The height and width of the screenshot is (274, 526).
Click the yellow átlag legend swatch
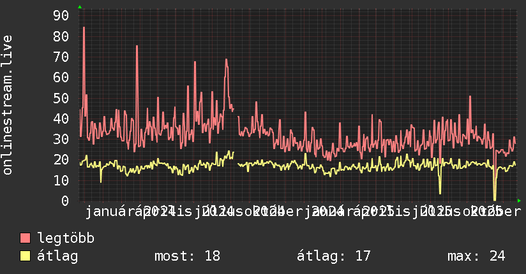25,256
